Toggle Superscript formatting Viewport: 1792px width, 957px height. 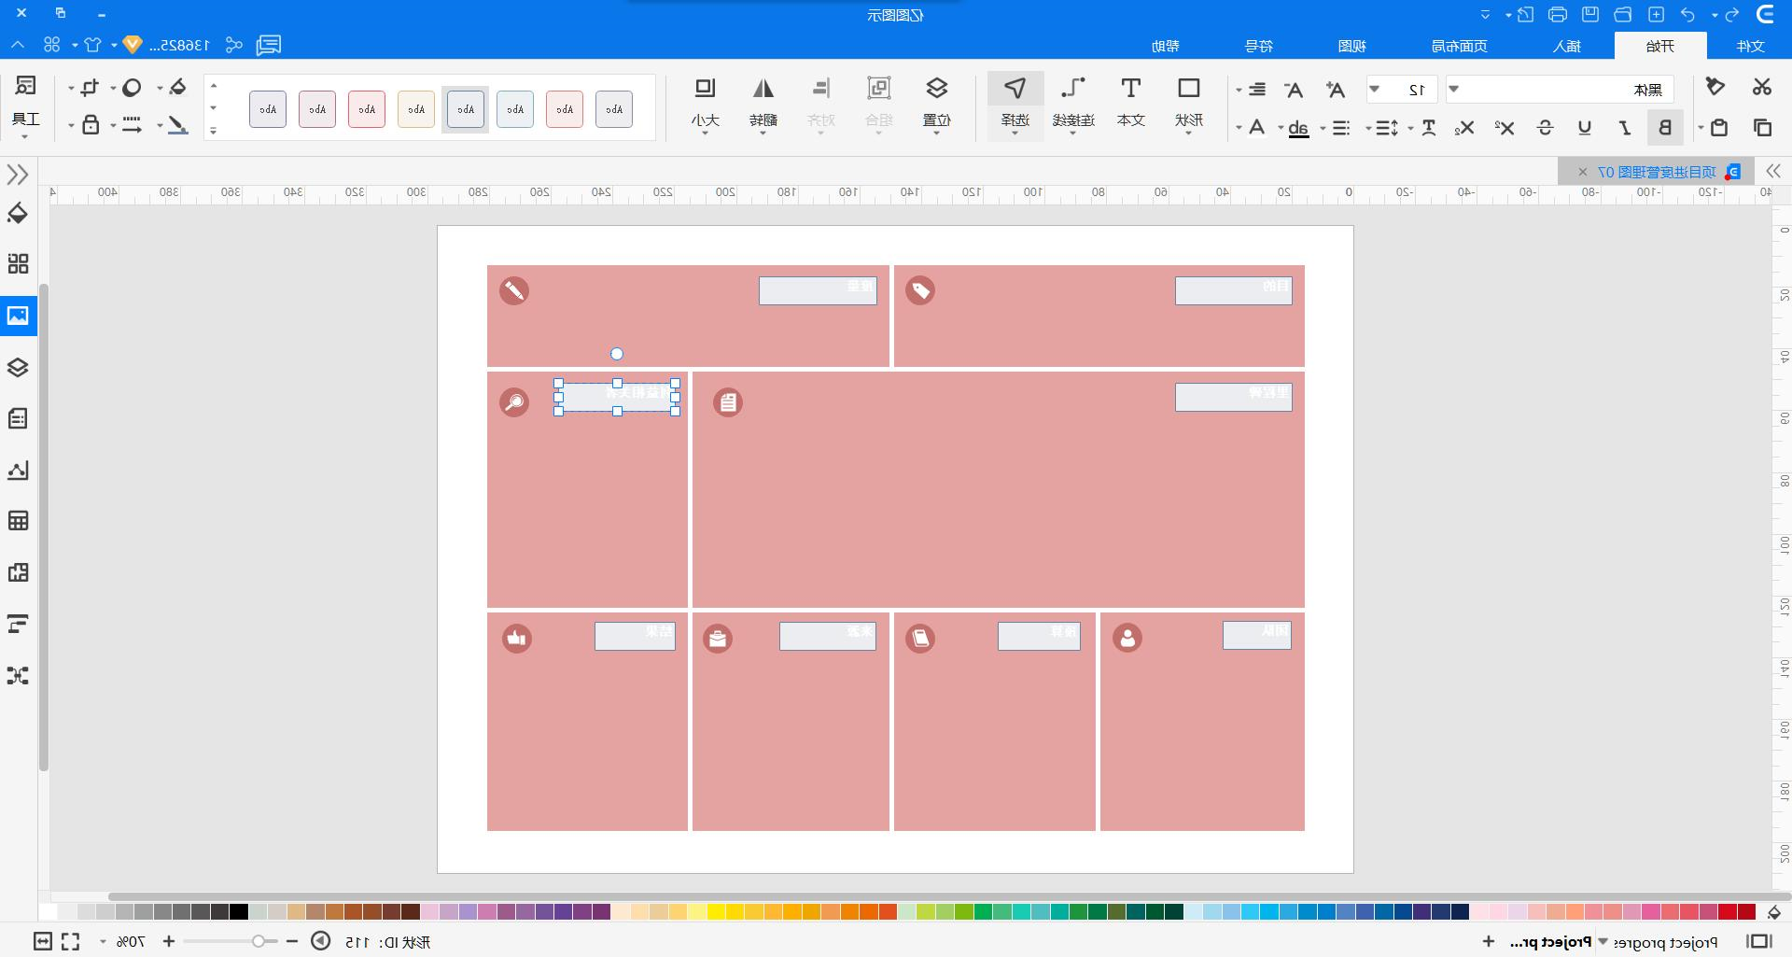click(x=1505, y=127)
